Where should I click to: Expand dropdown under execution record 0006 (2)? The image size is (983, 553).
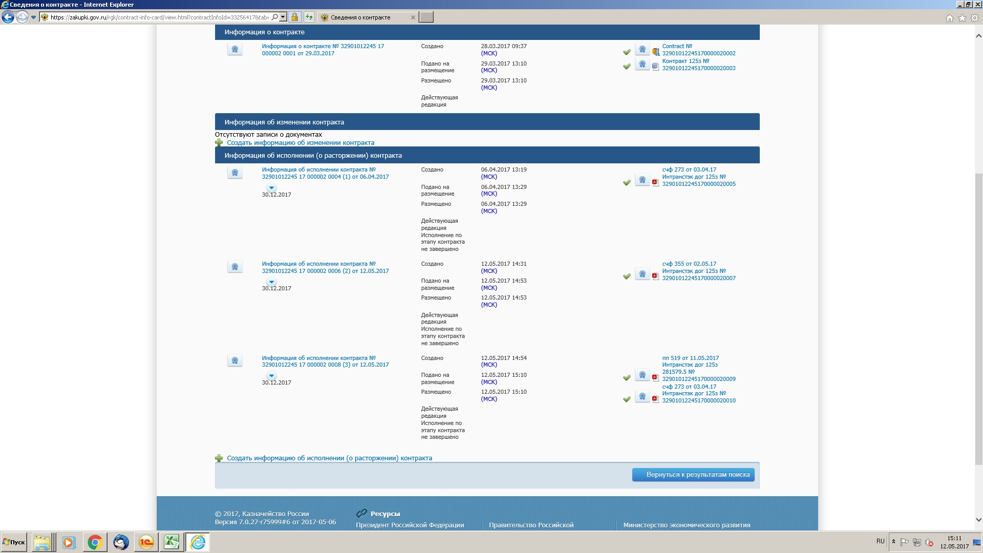pyautogui.click(x=271, y=282)
